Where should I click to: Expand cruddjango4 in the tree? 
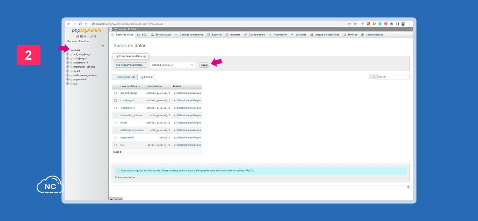pos(68,58)
